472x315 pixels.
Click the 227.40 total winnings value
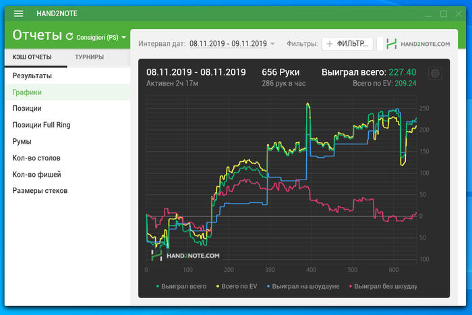(402, 72)
